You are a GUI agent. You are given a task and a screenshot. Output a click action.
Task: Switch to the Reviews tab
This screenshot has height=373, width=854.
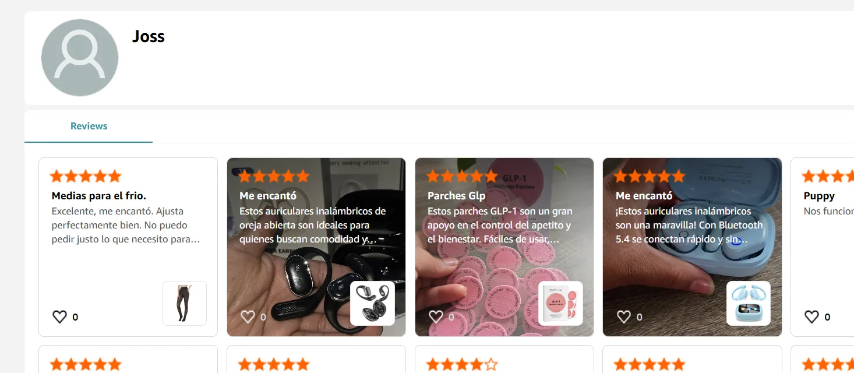pyautogui.click(x=89, y=126)
